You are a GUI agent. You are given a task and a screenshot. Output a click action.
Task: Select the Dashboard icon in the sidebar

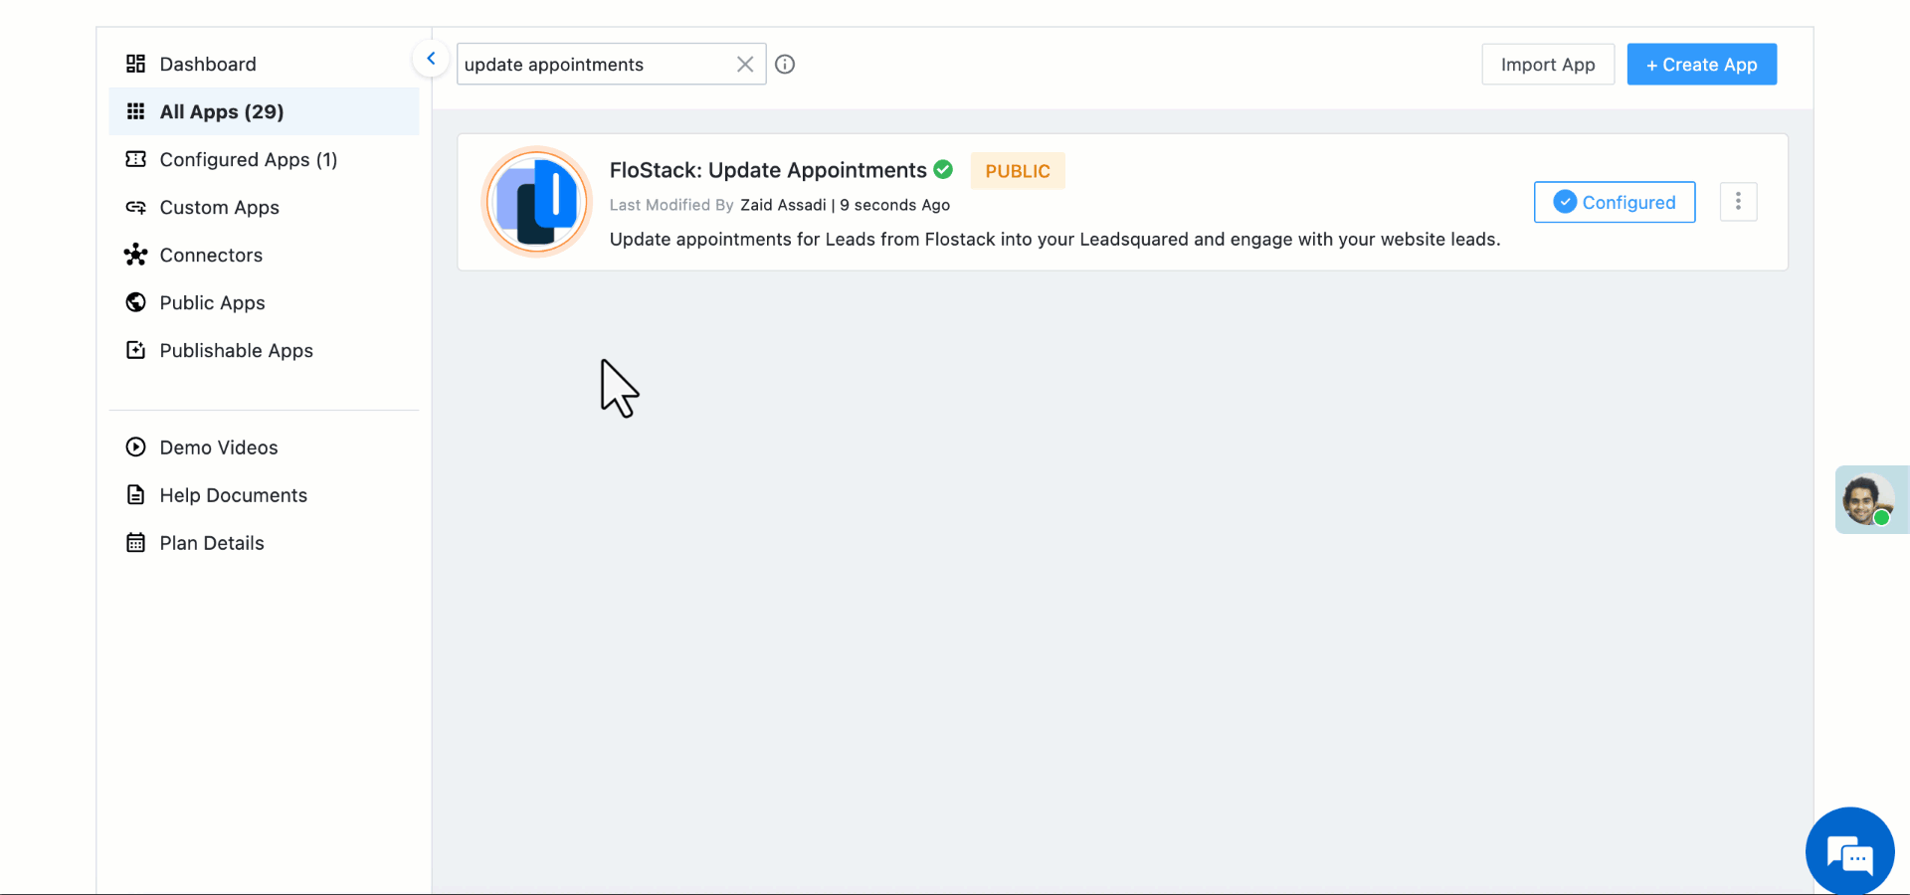[136, 64]
